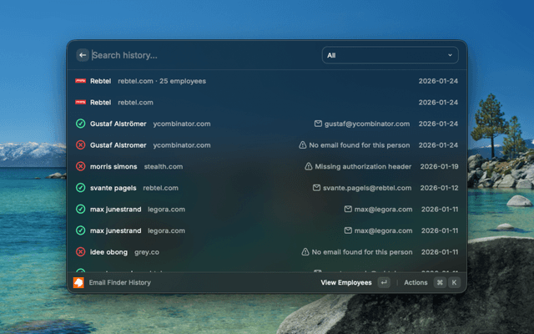Expand the filter dropdown chevron

pos(451,55)
